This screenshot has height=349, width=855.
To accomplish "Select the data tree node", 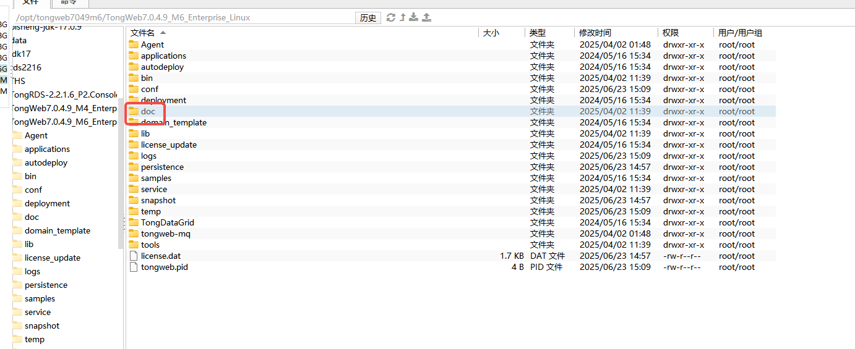I will point(19,40).
